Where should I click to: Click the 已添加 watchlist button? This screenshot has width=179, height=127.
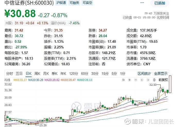[x=160, y=3]
